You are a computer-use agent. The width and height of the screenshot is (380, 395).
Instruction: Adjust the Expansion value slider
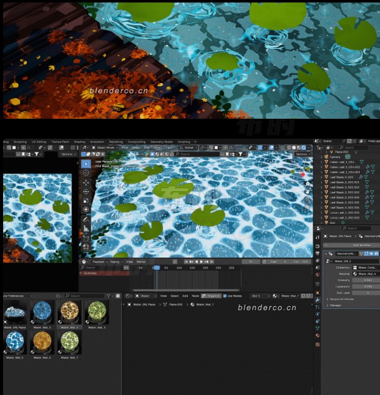tap(366, 286)
